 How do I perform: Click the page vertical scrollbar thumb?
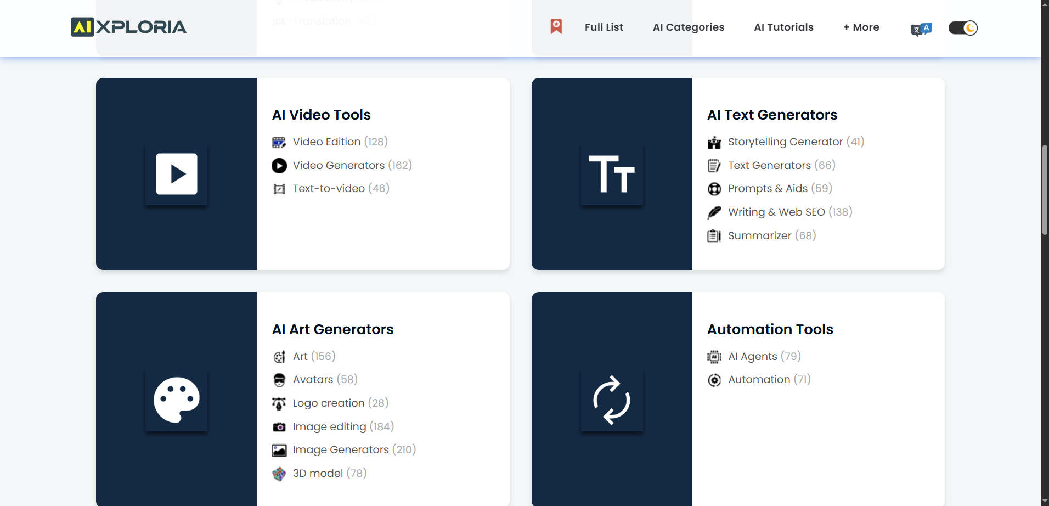pyautogui.click(x=1045, y=190)
